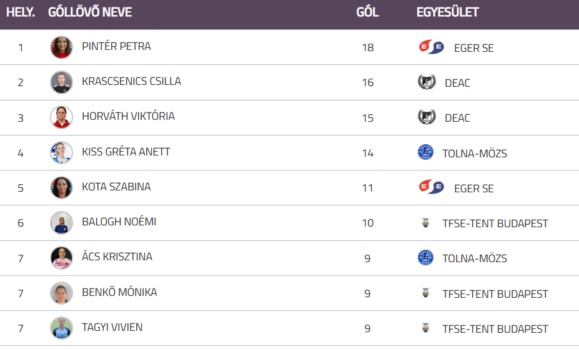Sort by the GÓL column header
The height and width of the screenshot is (349, 579).
[367, 12]
